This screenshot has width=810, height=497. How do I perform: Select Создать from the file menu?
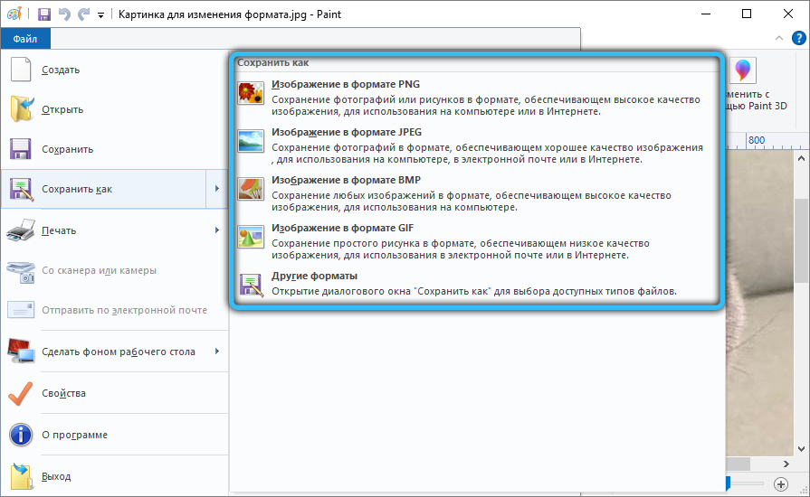click(x=61, y=70)
